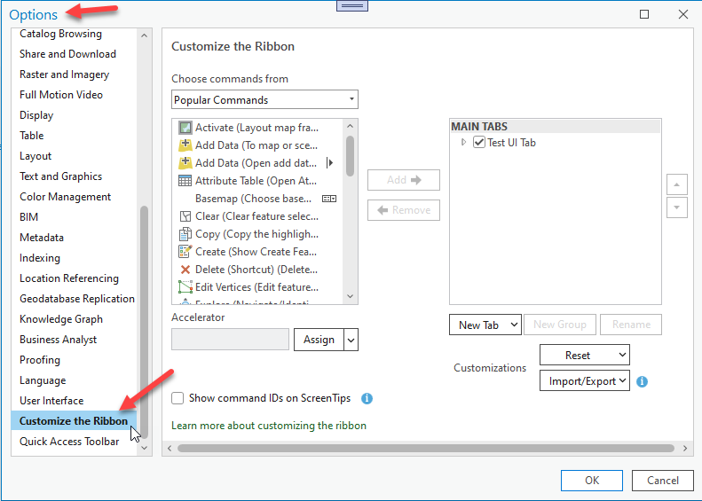This screenshot has width=702, height=501.
Task: Open Learn more about customizing the ribbon link
Action: (269, 426)
